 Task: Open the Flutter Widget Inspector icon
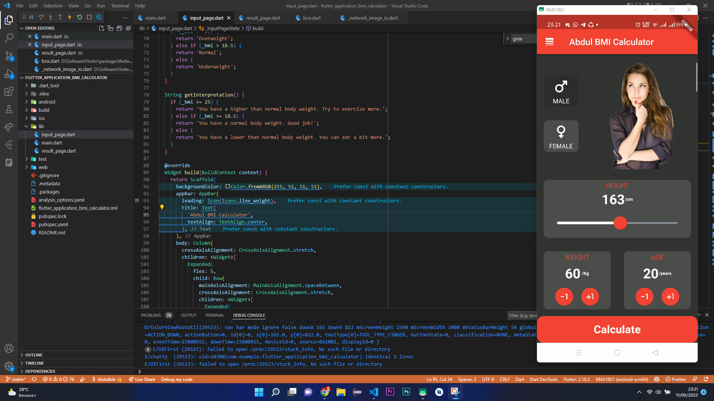99,17
